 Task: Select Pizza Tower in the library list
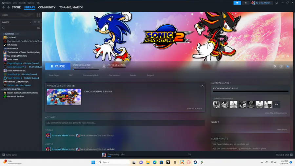point(12,59)
